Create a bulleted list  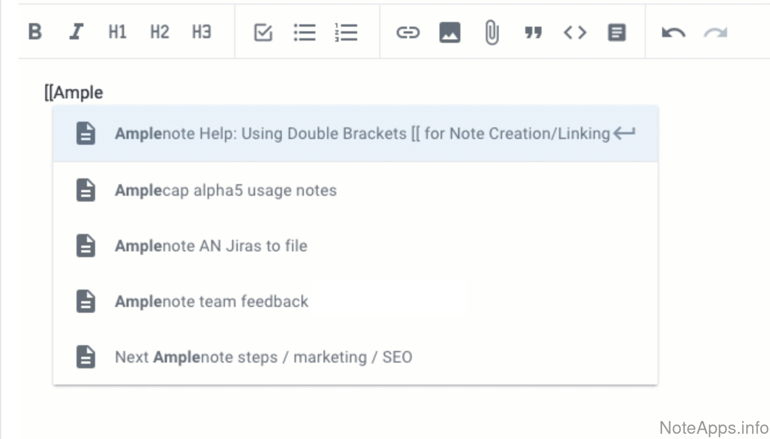click(x=304, y=32)
